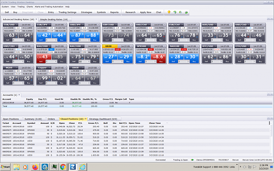Open the View menu

pos(13,7)
